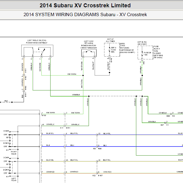
Task: Click the "B101" connector label
Action: pos(68,128)
